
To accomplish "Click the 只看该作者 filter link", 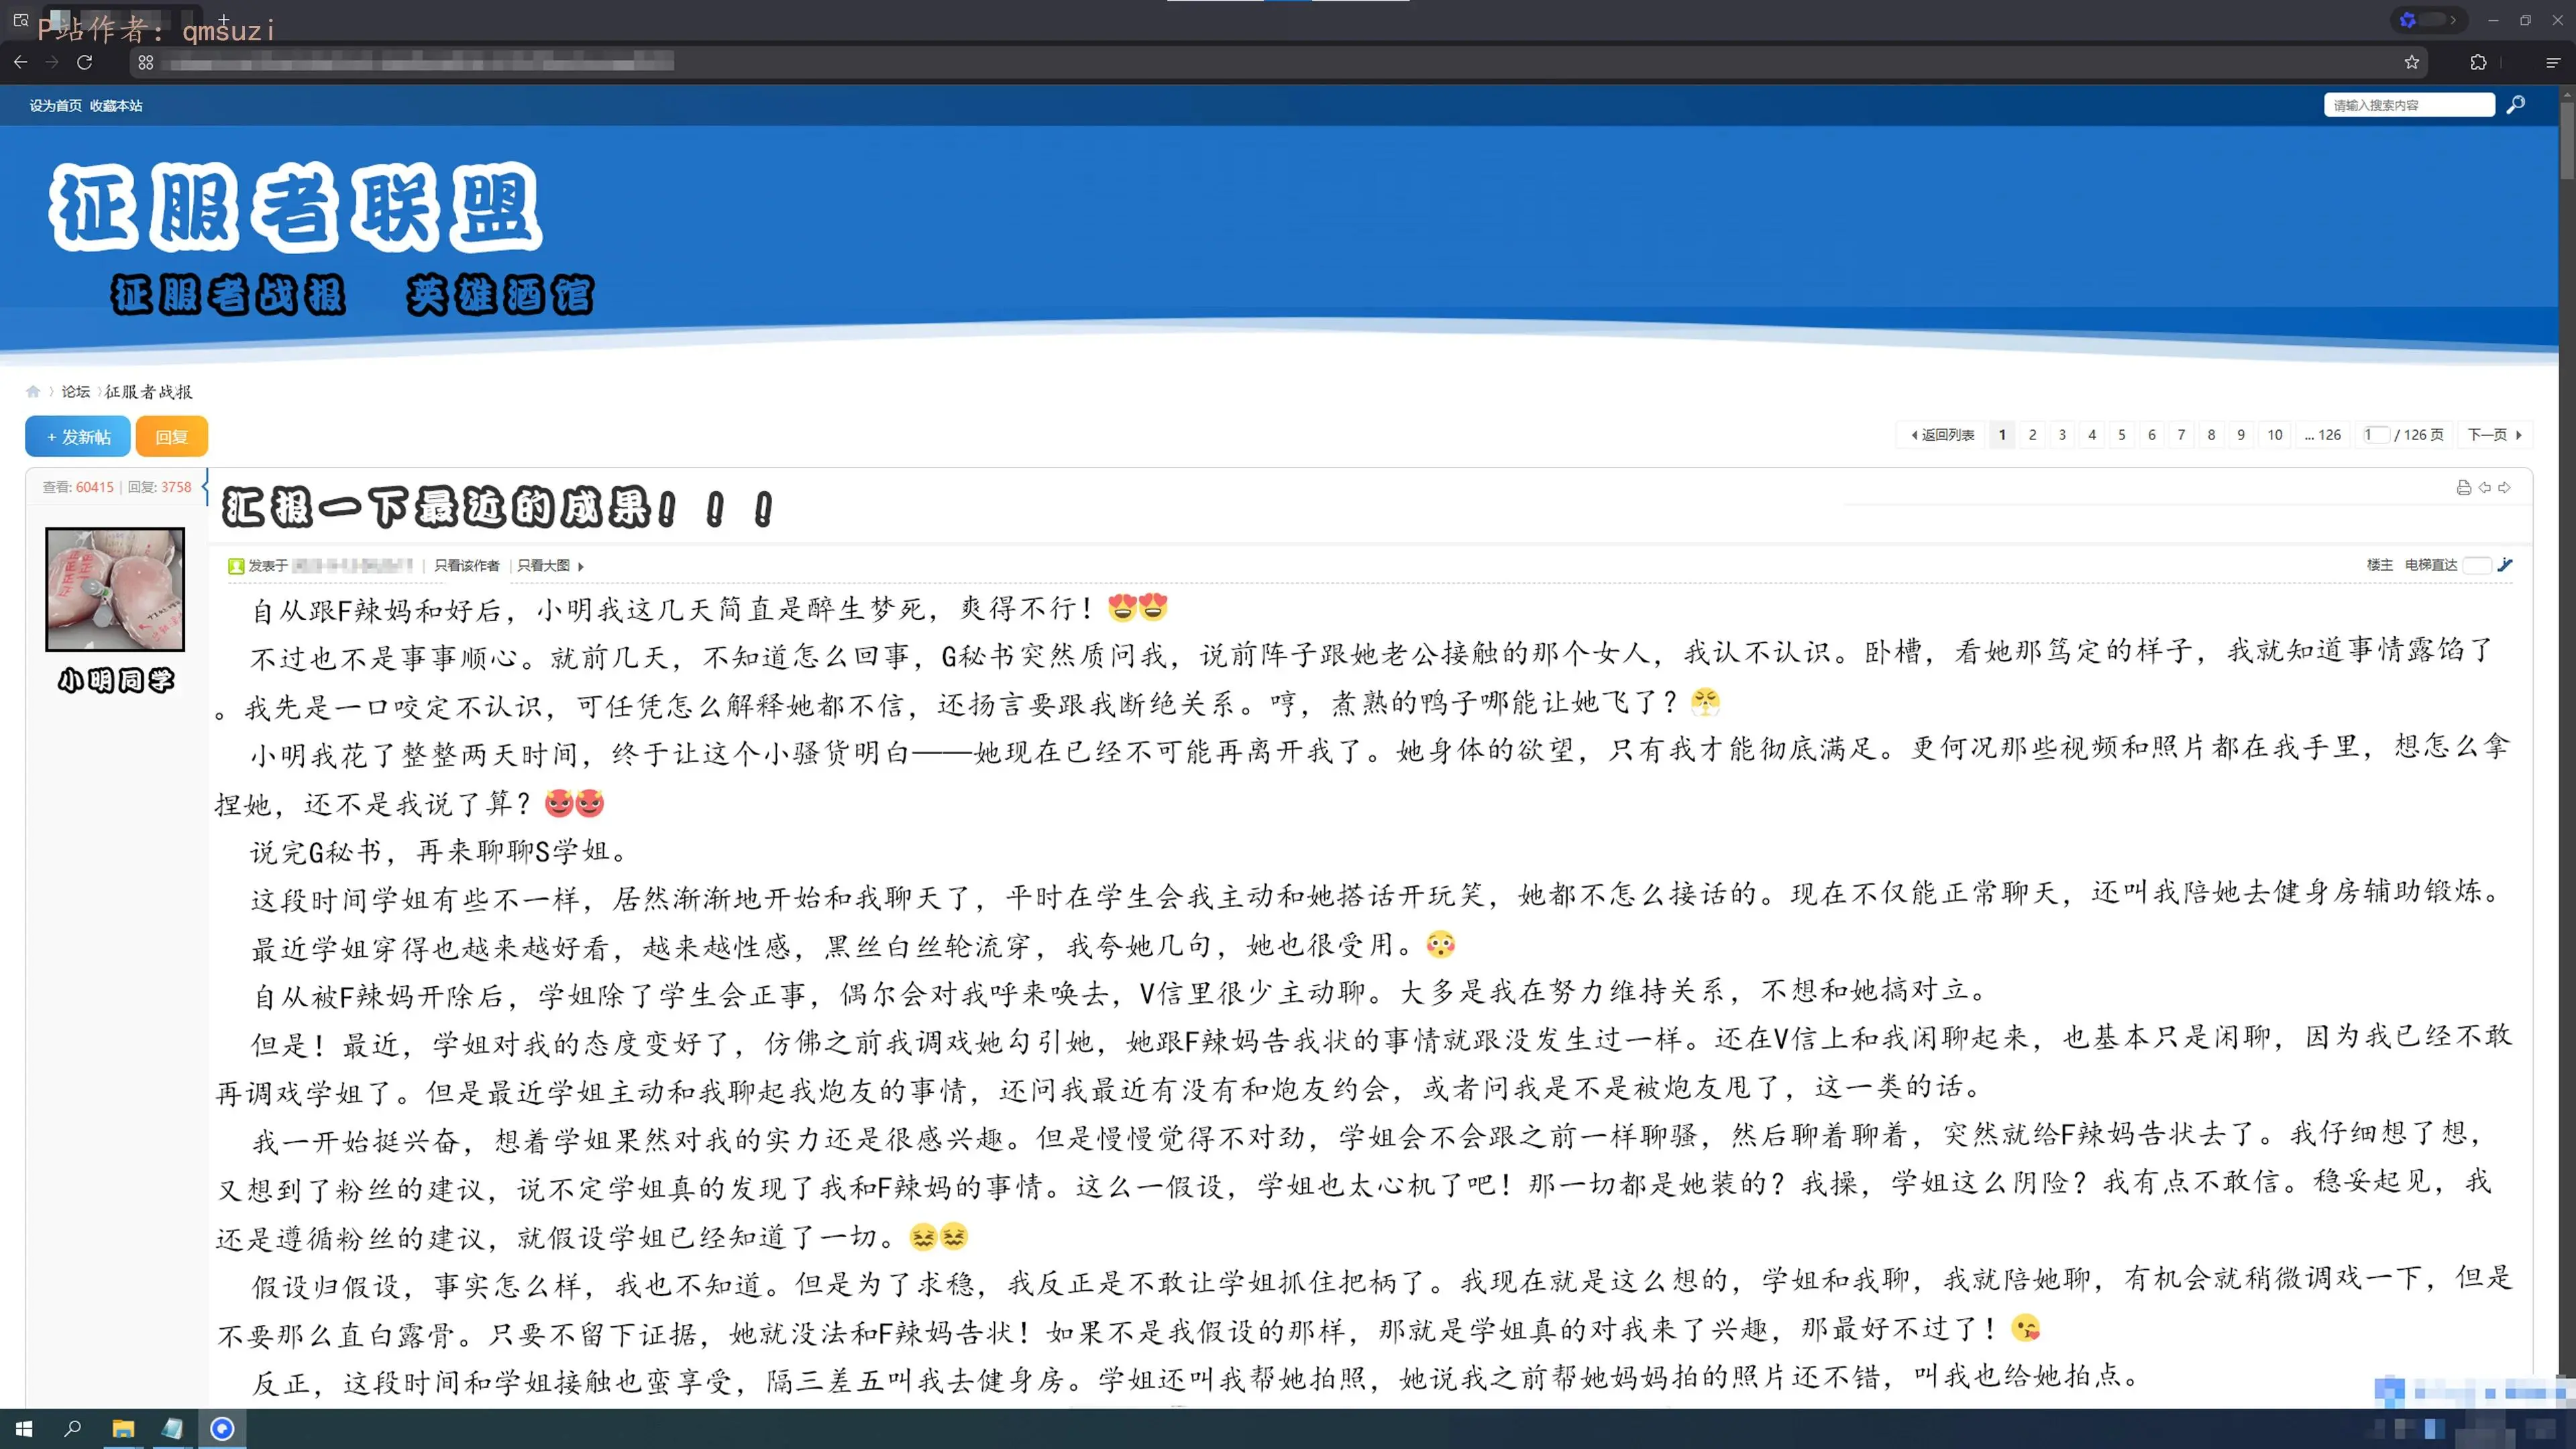I will point(466,566).
